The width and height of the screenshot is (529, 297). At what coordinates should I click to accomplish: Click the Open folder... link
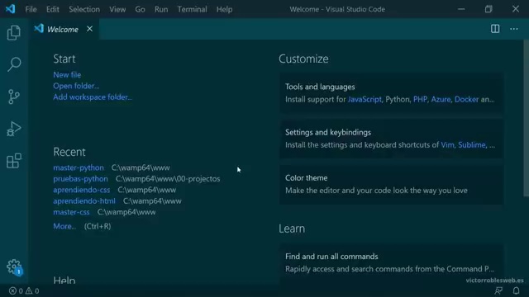(76, 86)
